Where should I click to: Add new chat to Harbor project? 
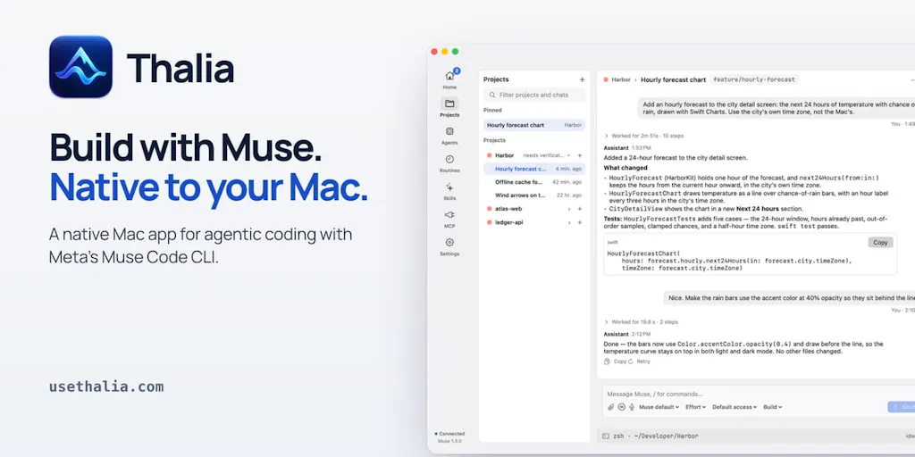580,155
